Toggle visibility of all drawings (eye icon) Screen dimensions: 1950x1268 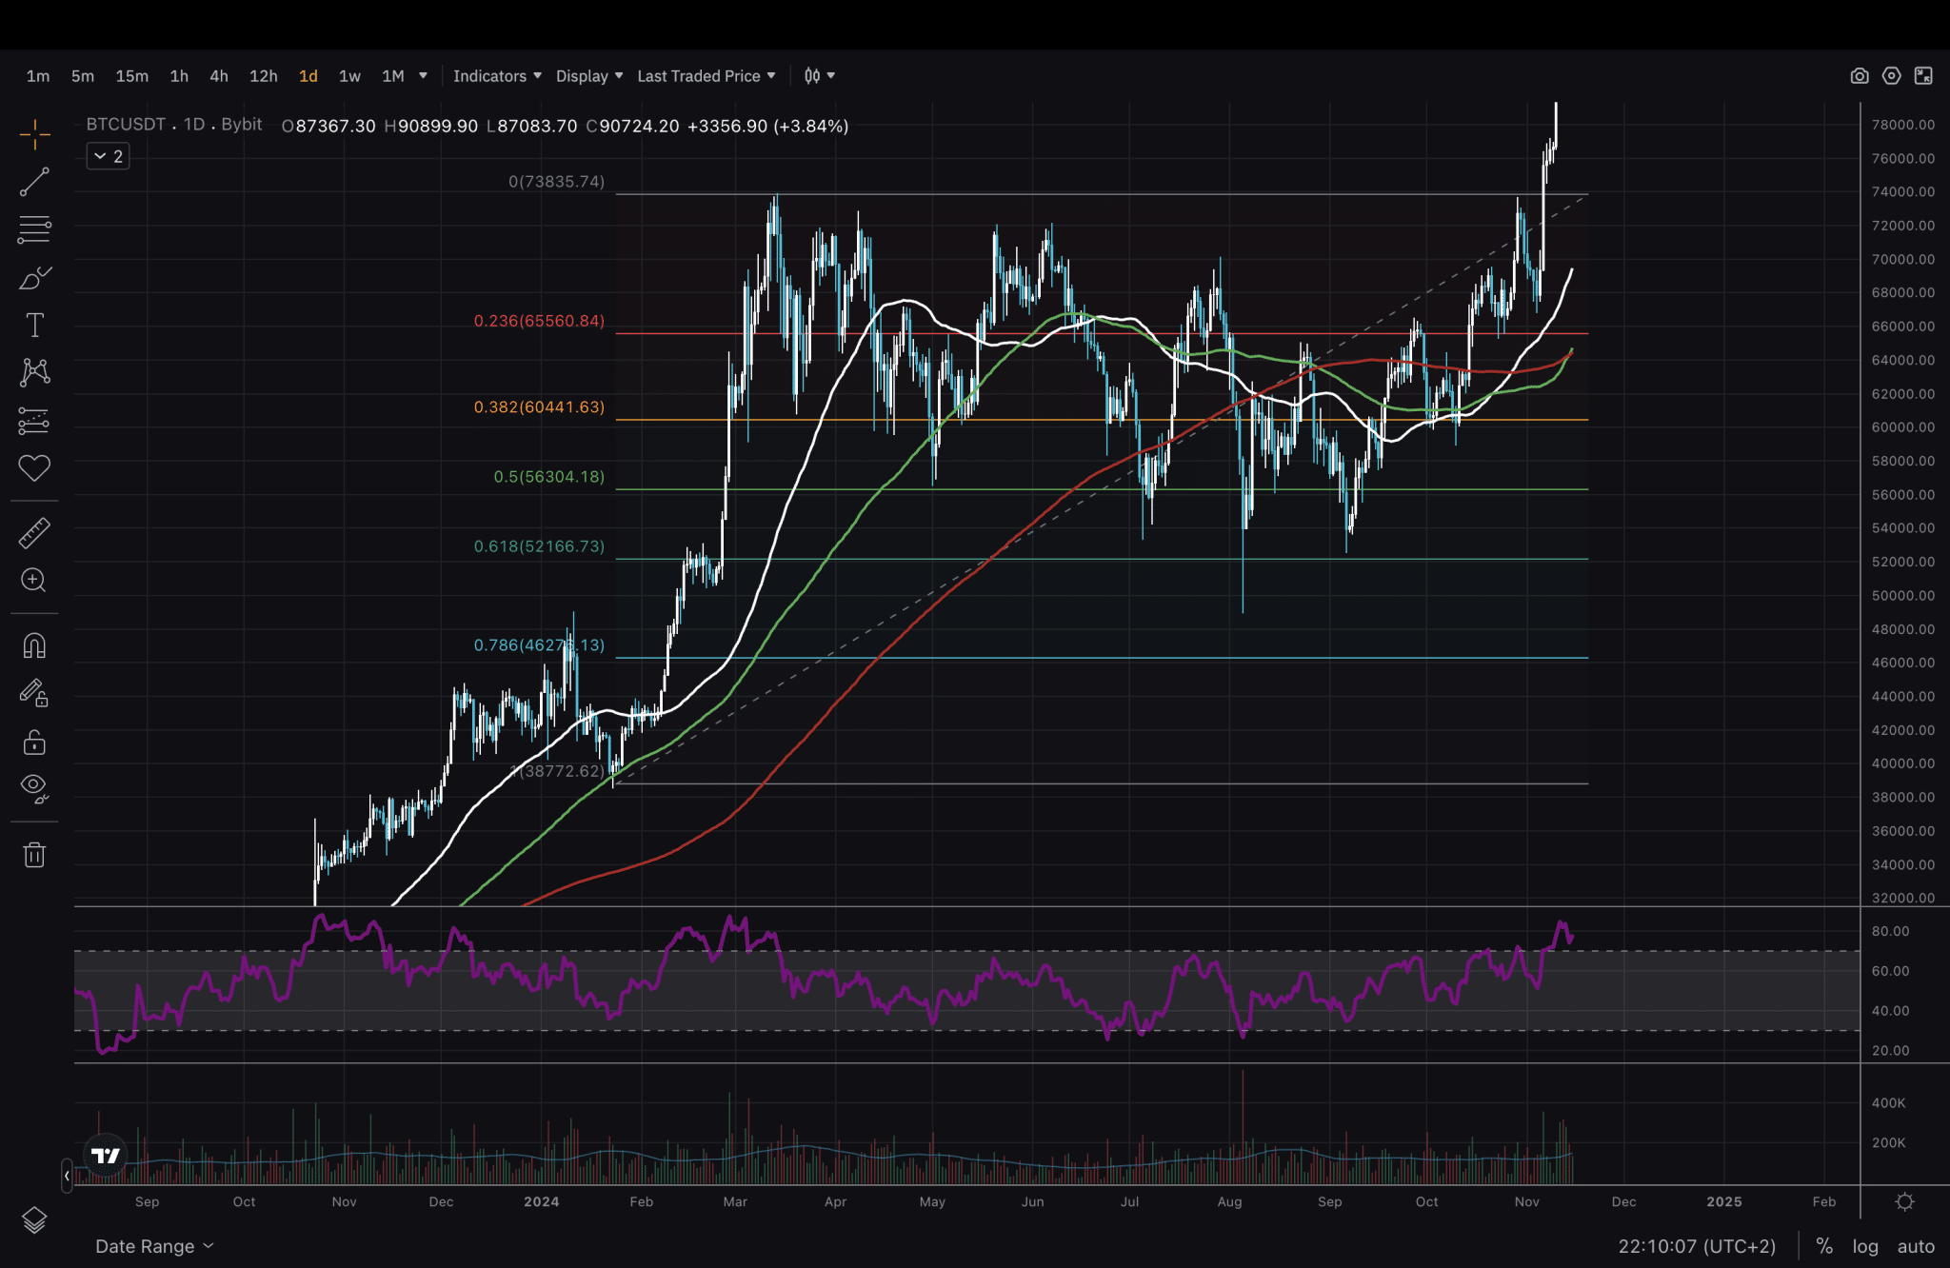(x=34, y=787)
